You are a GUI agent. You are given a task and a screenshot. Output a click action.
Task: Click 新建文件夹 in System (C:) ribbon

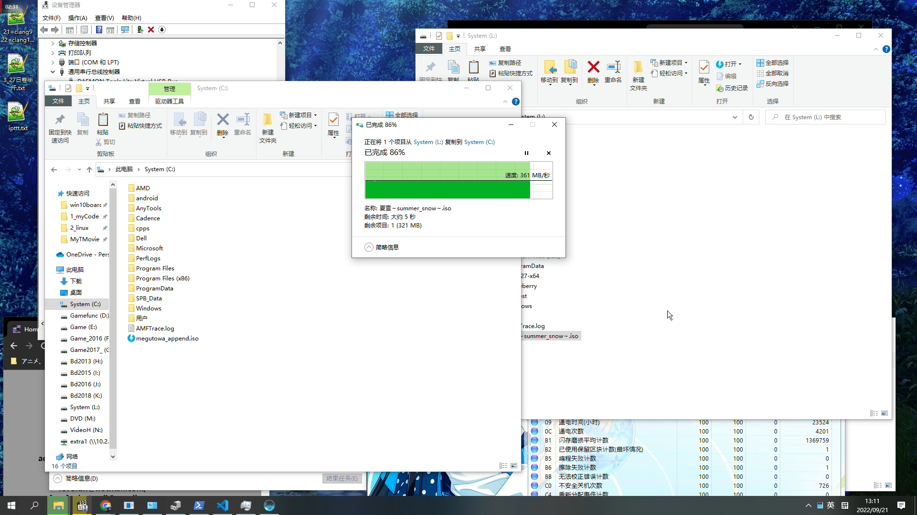coord(267,127)
